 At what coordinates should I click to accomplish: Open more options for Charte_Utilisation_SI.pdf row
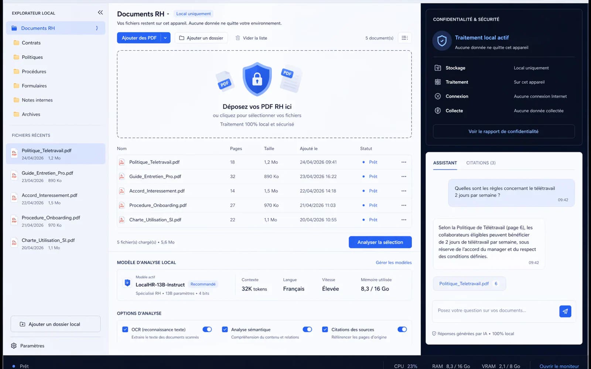pos(404,220)
